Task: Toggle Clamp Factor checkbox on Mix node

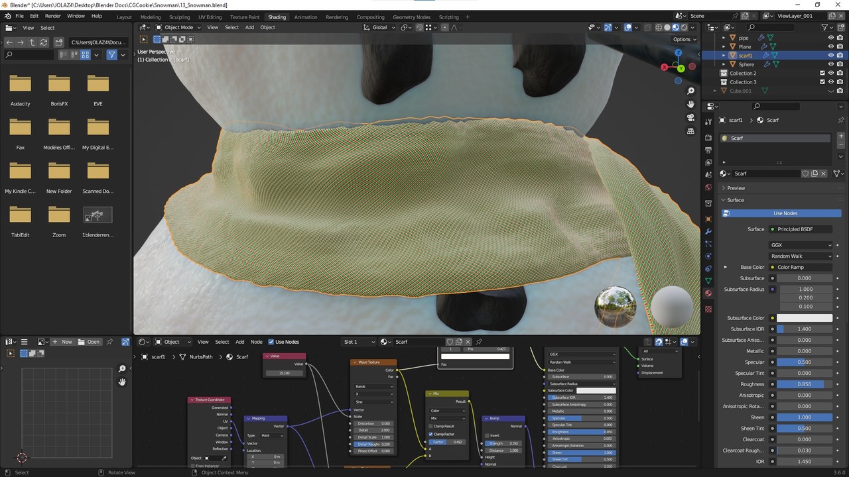Action: coord(430,434)
